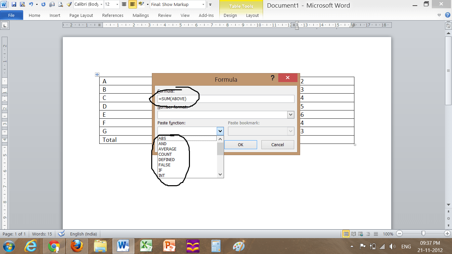
Task: Click the e-mail attachment icon in toolbar
Action: pos(52,4)
